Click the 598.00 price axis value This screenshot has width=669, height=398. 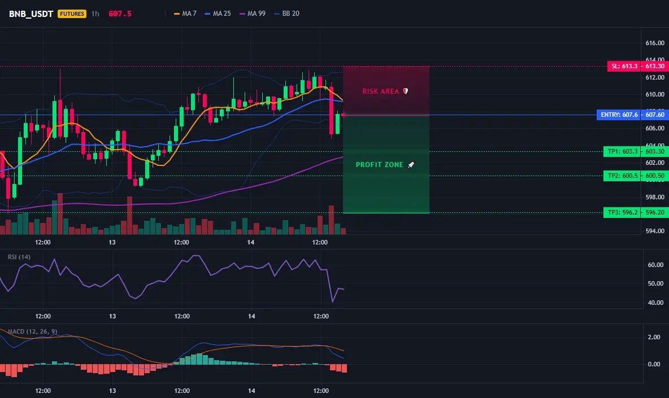655,197
